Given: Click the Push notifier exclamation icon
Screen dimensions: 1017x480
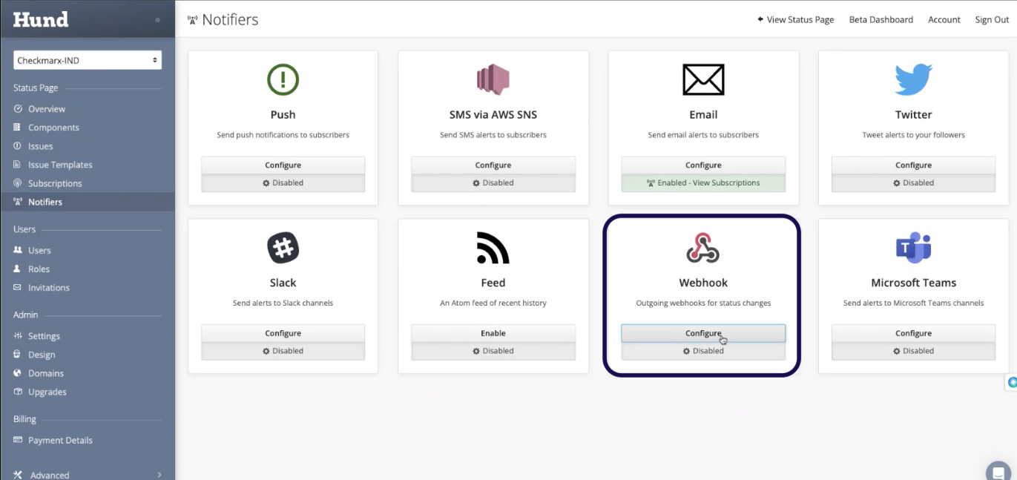Looking at the screenshot, I should (x=283, y=79).
